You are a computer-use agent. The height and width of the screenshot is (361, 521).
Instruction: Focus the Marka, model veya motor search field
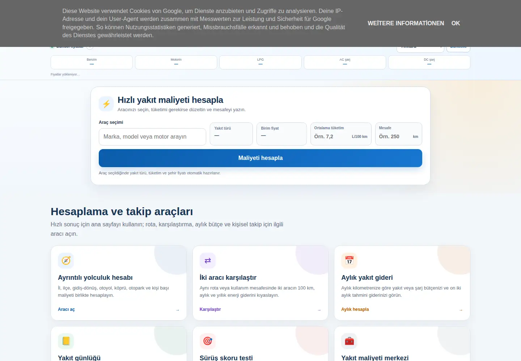(x=152, y=137)
